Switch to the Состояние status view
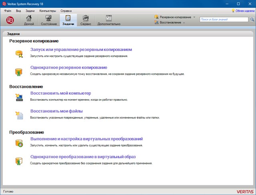Image resolution: width=256 pixels, height=195 pixels. (x=49, y=20)
